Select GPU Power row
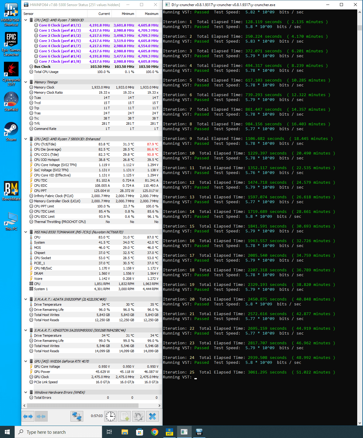 pyautogui.click(x=91, y=372)
